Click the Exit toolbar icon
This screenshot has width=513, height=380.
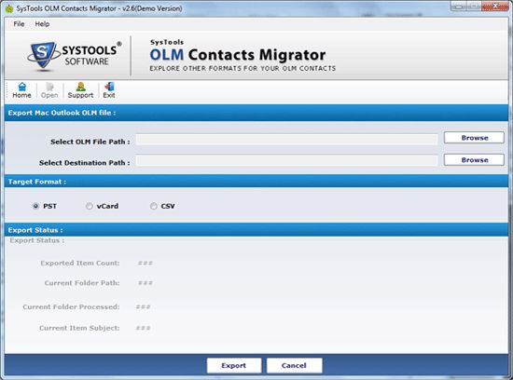pyautogui.click(x=109, y=90)
